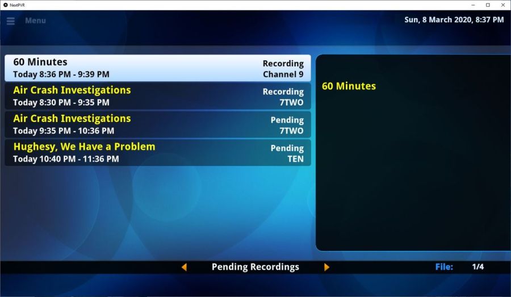This screenshot has width=511, height=297.
Task: Select Hughesy, We Have a Problem entry
Action: [157, 152]
